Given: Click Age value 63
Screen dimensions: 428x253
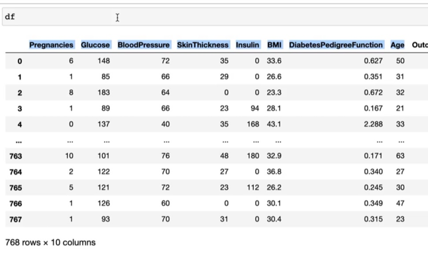Looking at the screenshot, I should coord(400,156).
